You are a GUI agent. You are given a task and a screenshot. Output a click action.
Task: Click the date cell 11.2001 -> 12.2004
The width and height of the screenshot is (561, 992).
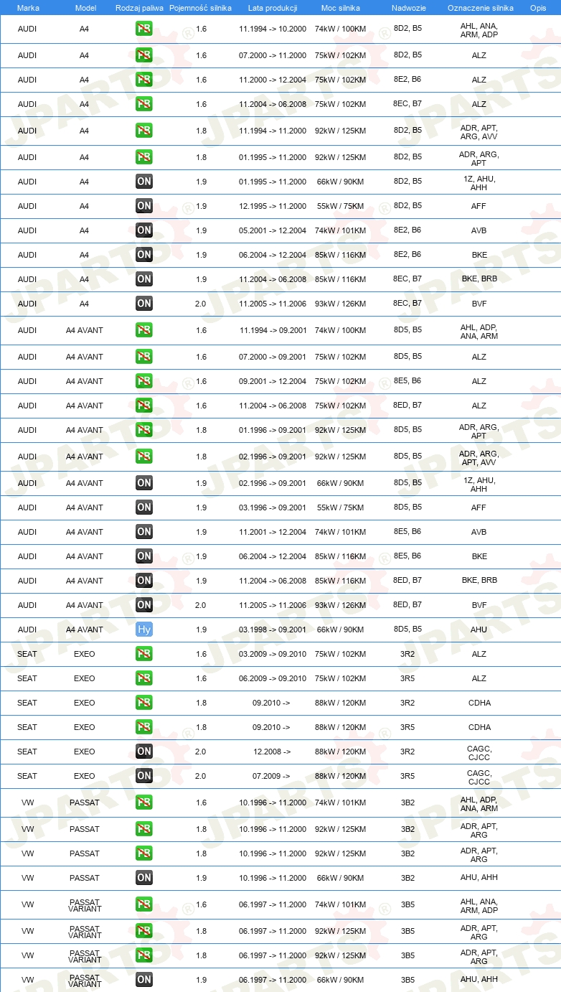coord(273,532)
